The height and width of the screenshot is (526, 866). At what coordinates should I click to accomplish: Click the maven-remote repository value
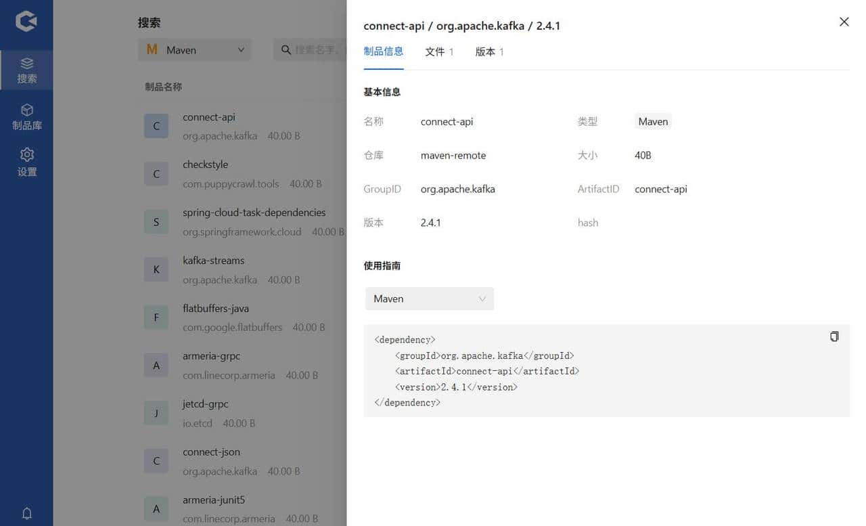453,156
